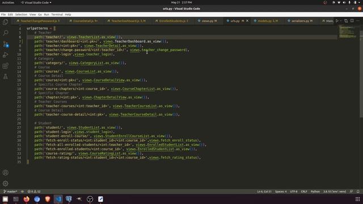Open text editor icon in dock
Viewport: 363px width, 204px height.
(100, 199)
